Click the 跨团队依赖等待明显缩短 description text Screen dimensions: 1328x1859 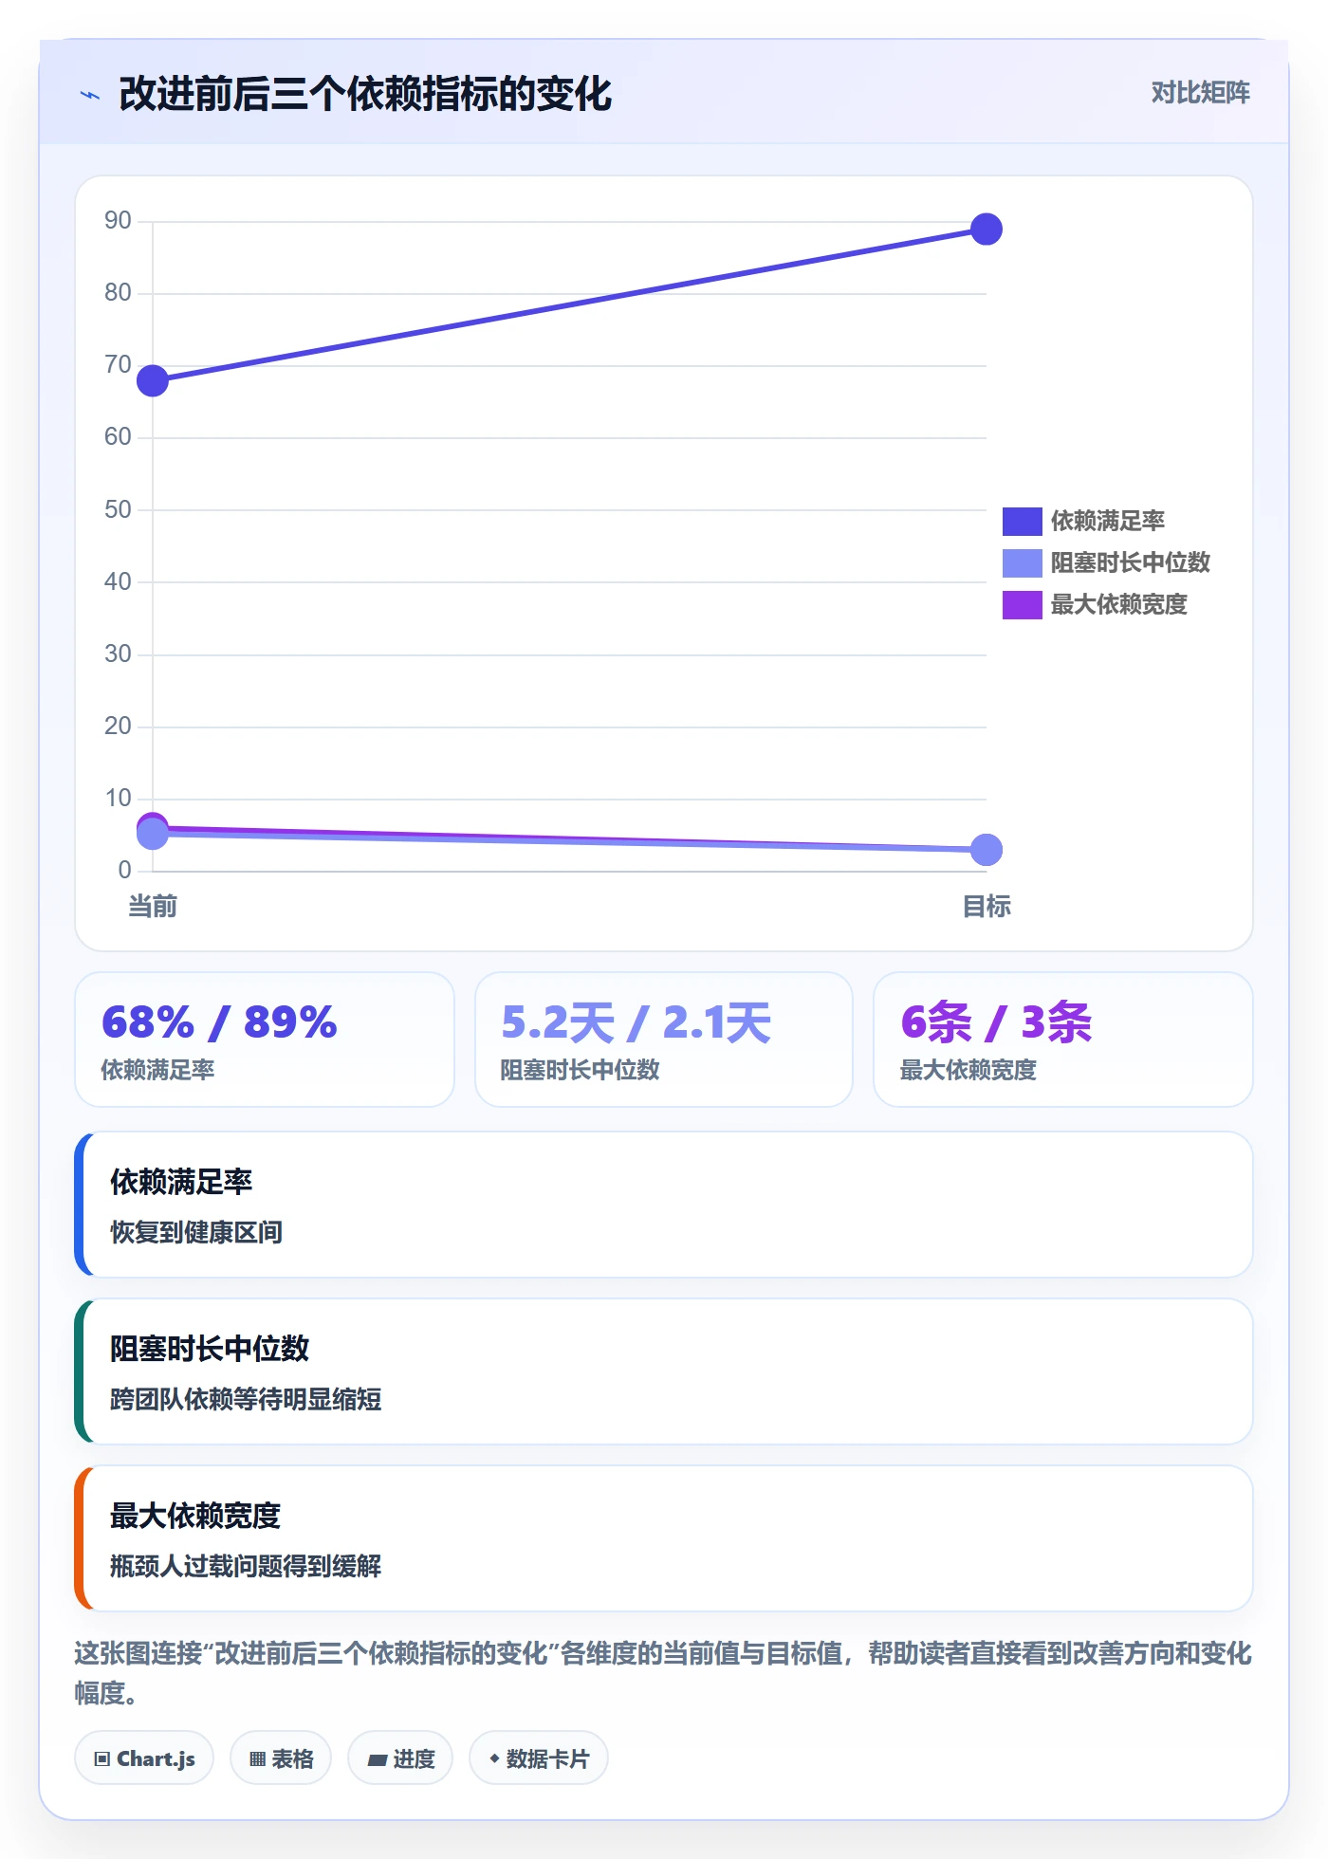coord(246,1399)
